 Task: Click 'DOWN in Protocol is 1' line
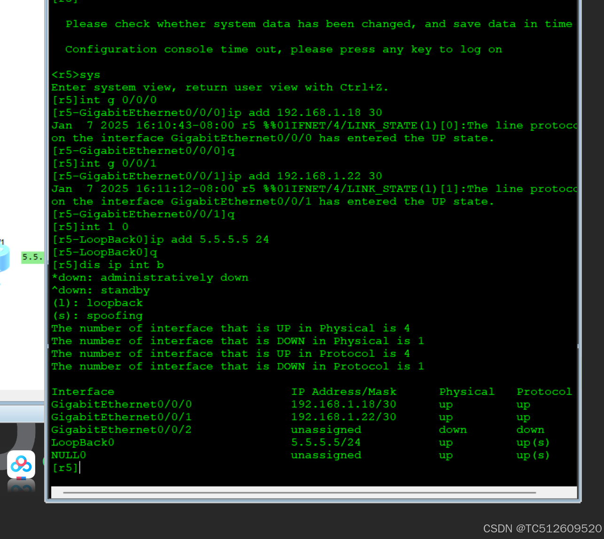238,367
